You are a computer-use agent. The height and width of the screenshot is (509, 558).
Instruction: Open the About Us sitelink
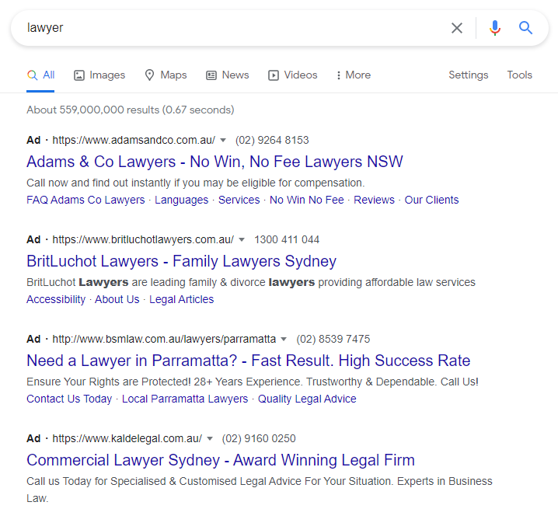click(x=117, y=299)
